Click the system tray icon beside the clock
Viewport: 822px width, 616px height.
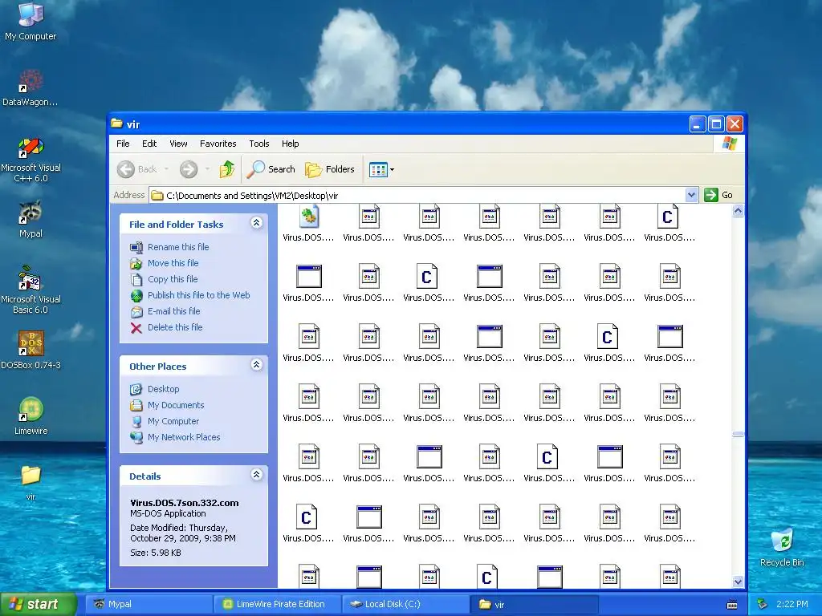coord(763,604)
